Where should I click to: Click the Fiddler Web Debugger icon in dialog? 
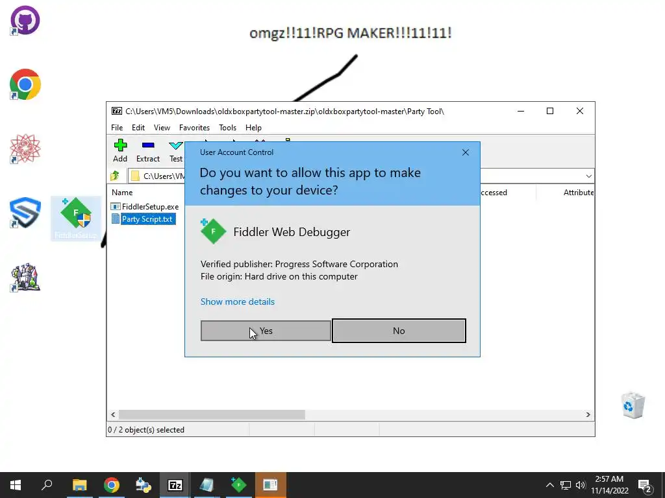click(x=212, y=231)
